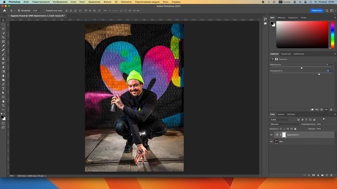
Task: Click the rainbow hue strip in Color panel
Action: 332,35
